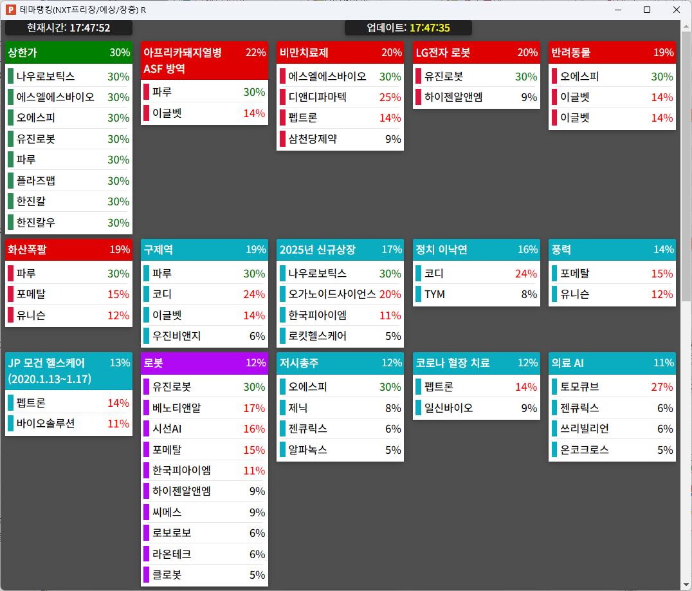Select the JP 모건 헬스케어 theme header
The height and width of the screenshot is (591, 692).
pyautogui.click(x=69, y=371)
